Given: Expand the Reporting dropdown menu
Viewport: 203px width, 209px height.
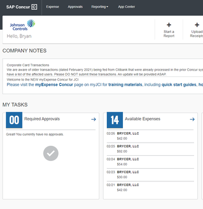Looking at the screenshot, I should coord(100,7).
